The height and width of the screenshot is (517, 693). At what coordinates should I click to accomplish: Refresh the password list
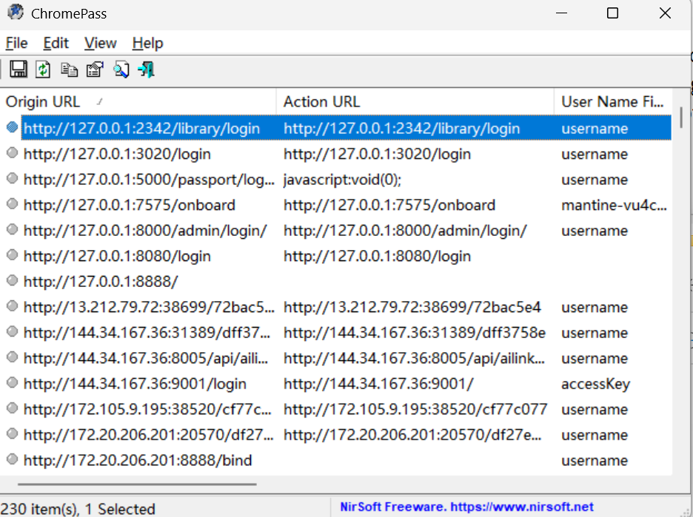(x=44, y=69)
